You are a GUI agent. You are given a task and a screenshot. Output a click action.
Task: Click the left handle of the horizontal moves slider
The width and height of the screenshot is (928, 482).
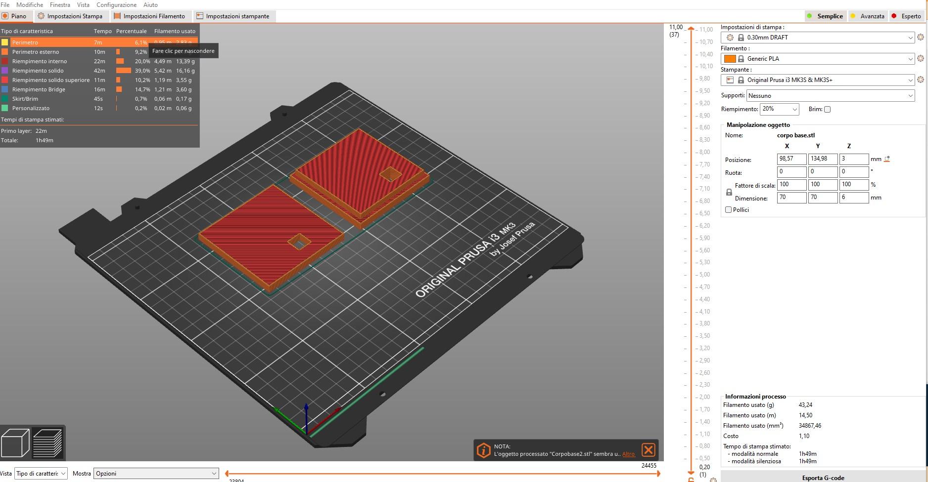227,474
